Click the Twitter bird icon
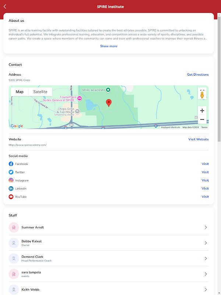Viewport: 221px width, 295px height. [11, 172]
